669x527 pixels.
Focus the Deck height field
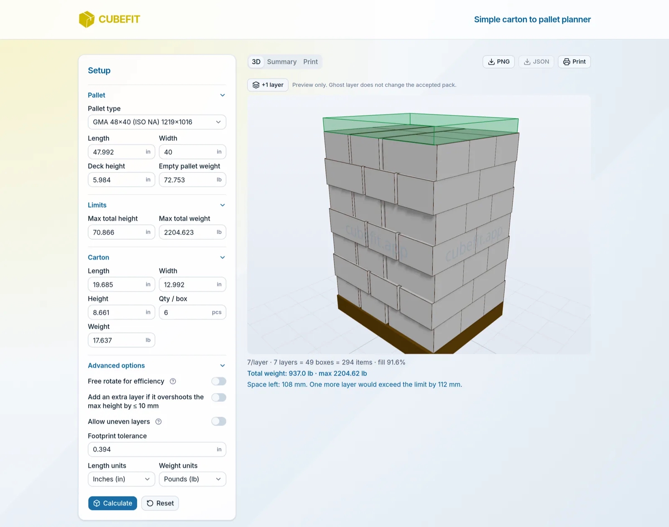[x=121, y=180]
